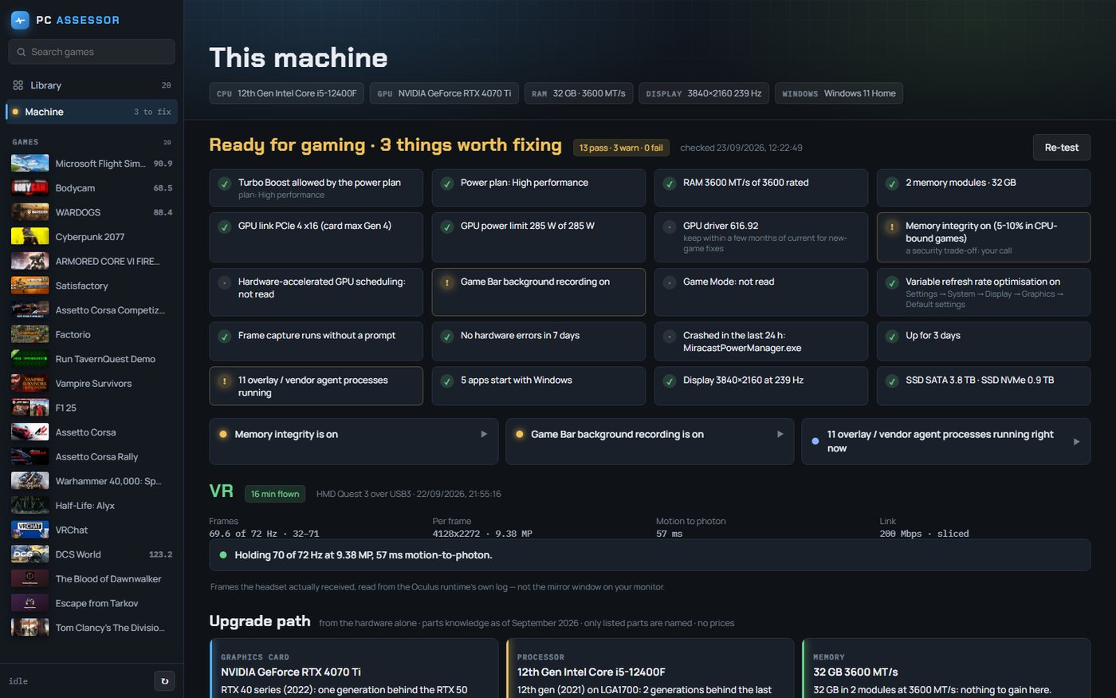Click the VRChat game icon

29,530
